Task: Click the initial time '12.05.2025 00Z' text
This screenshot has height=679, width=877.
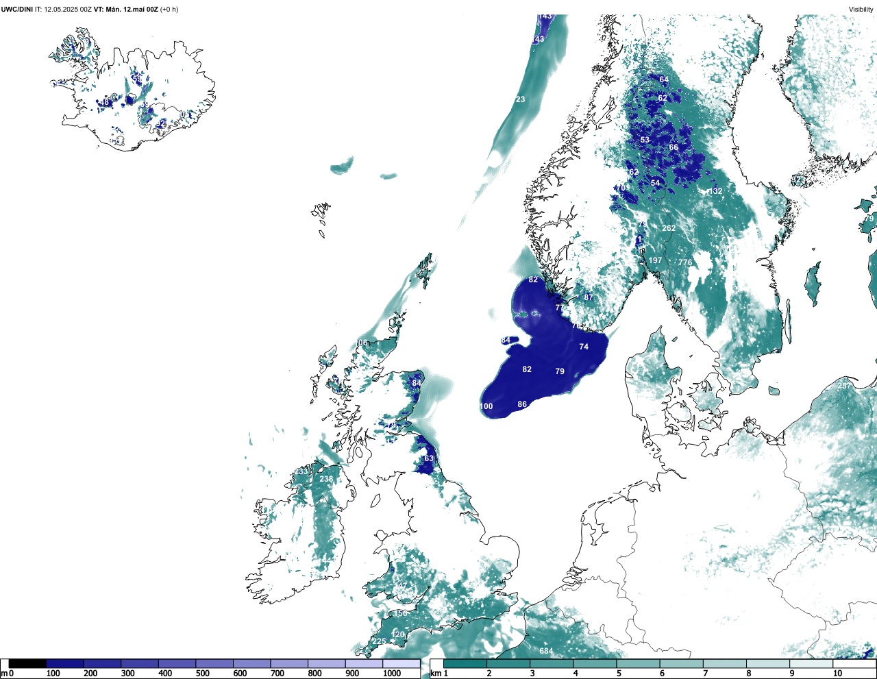Action: [68, 10]
